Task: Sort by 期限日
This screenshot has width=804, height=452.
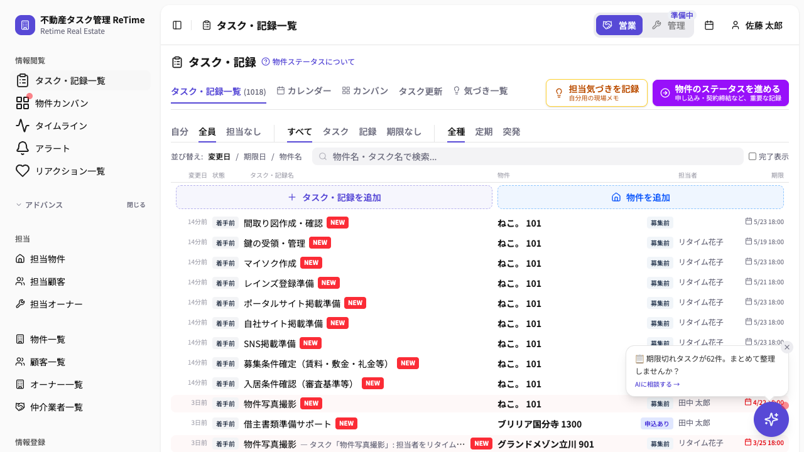Action: click(255, 156)
